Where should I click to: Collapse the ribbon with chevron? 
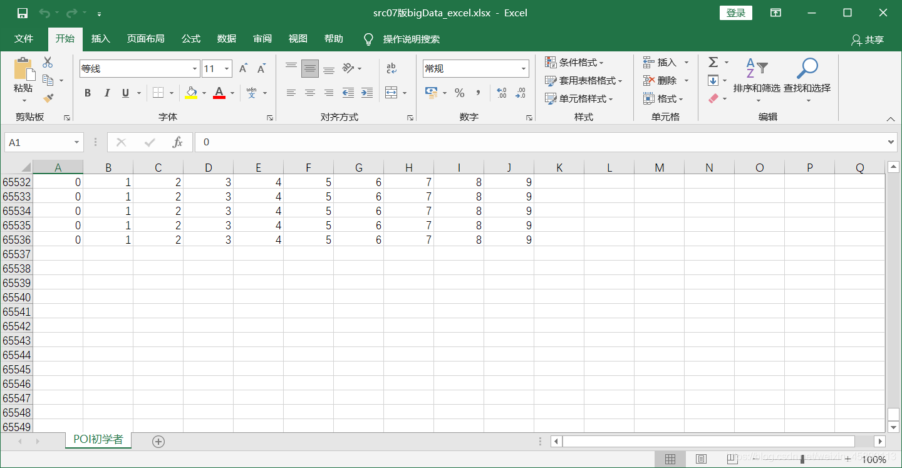point(891,119)
